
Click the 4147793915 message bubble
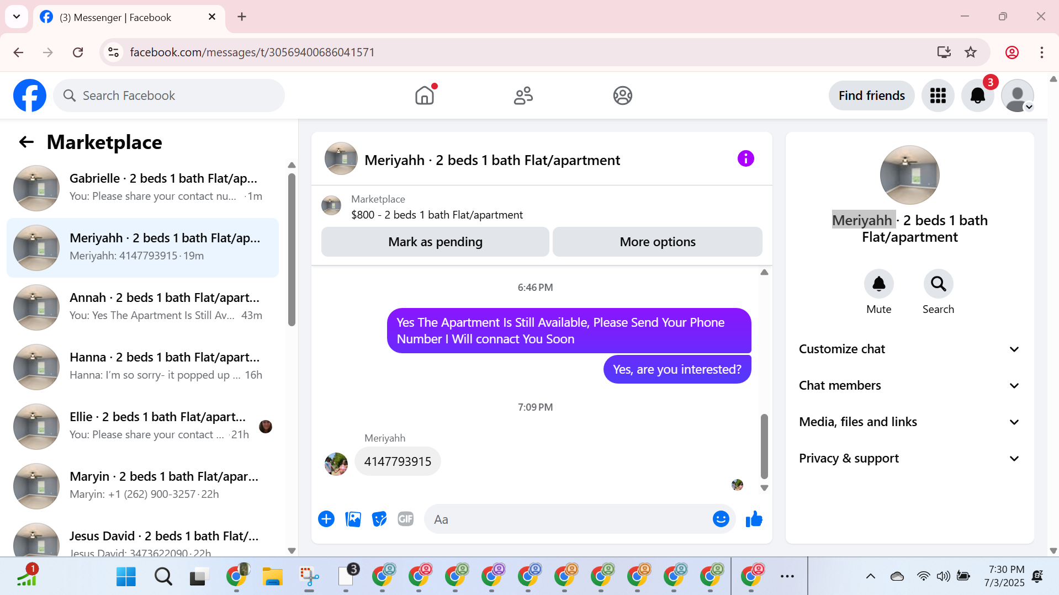pyautogui.click(x=398, y=461)
